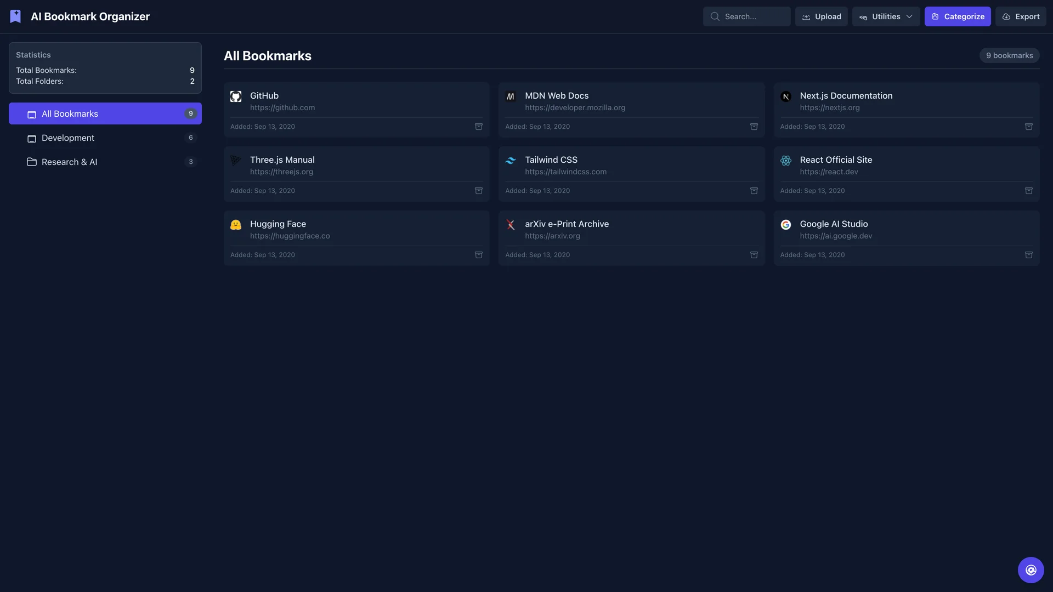1053x592 pixels.
Task: Click the Export button
Action: point(1021,16)
